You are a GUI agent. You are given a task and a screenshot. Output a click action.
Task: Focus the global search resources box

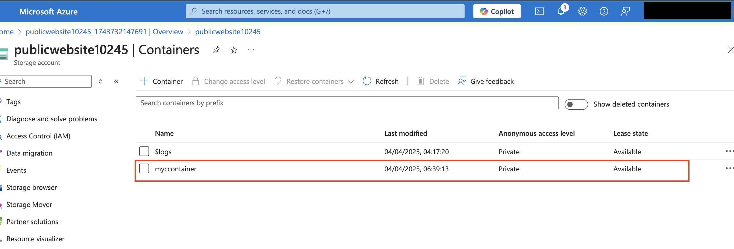click(325, 12)
